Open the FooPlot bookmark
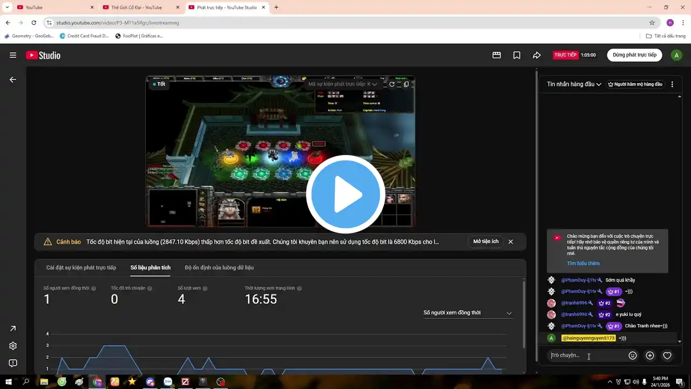Image resolution: width=691 pixels, height=389 pixels. (139, 36)
